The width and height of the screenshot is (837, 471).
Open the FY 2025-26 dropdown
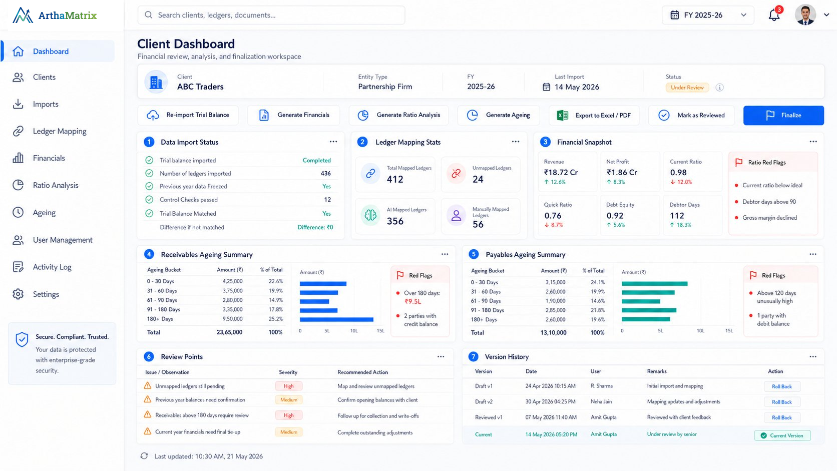[x=708, y=15]
